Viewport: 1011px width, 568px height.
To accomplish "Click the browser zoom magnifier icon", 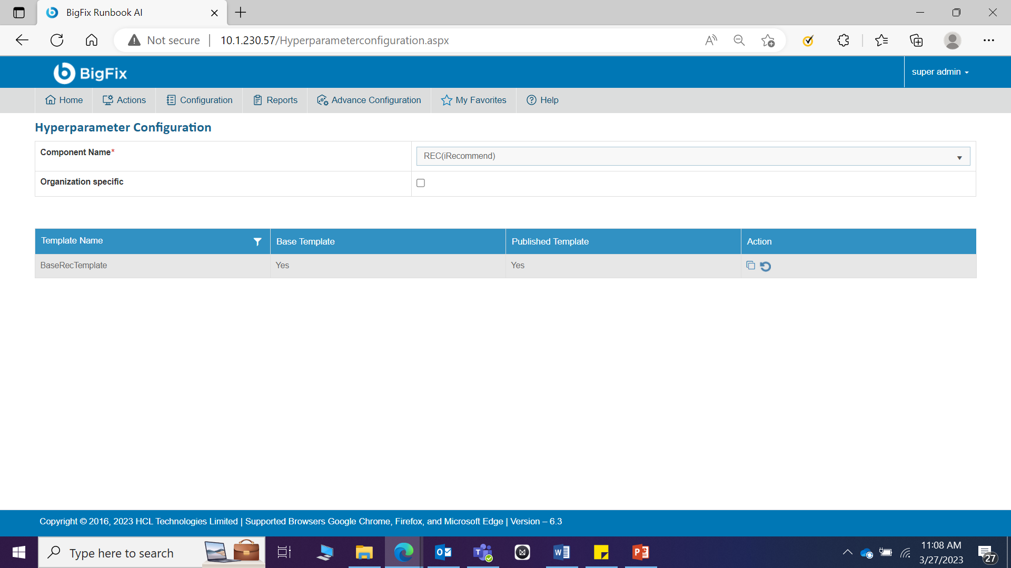I will pyautogui.click(x=739, y=40).
